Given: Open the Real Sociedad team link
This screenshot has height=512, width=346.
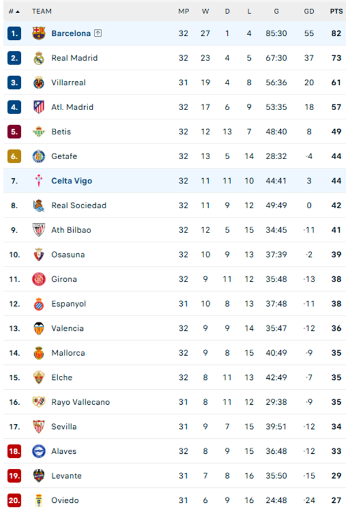Looking at the screenshot, I should (78, 205).
